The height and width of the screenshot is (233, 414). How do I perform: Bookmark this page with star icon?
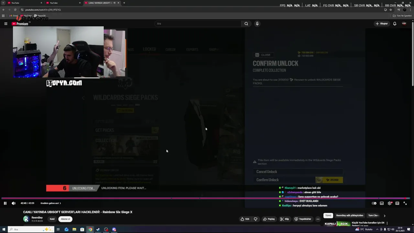pos(390,10)
